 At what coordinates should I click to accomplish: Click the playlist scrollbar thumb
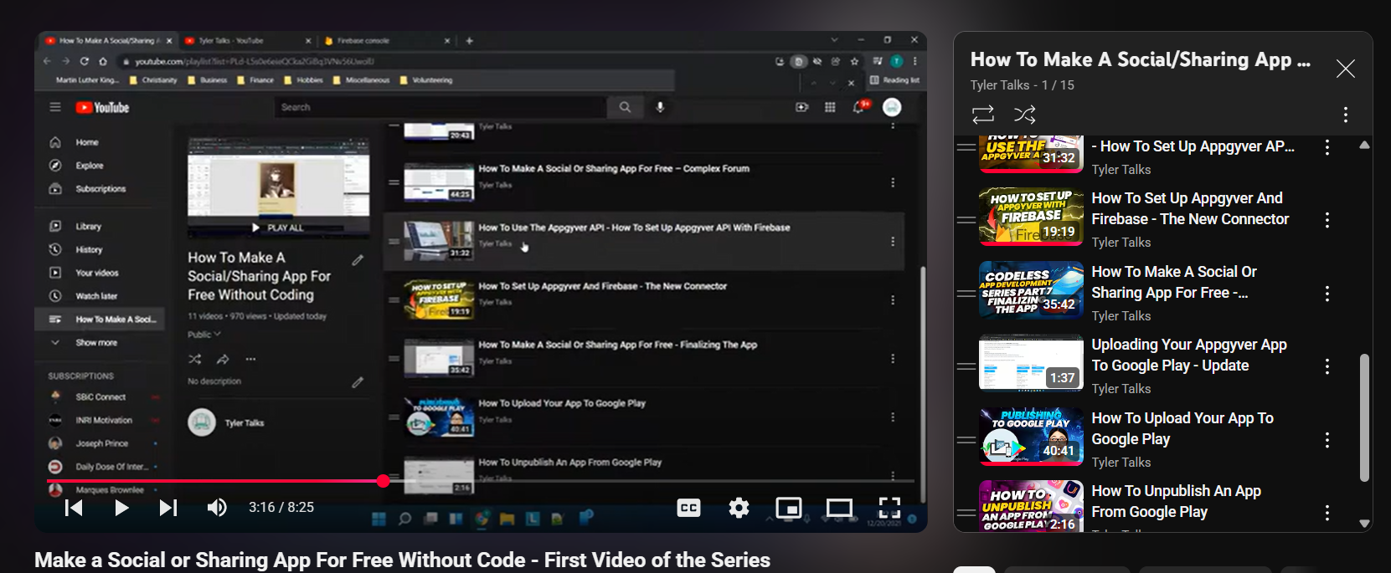[1364, 417]
